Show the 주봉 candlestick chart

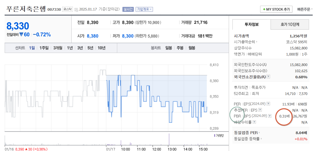(x=180, y=48)
